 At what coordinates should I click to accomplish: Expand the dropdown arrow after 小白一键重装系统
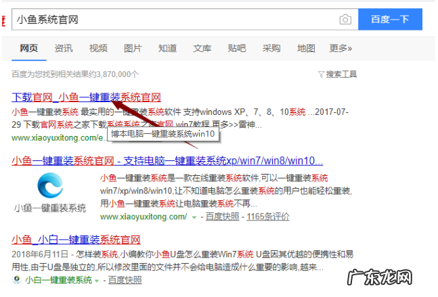pyautogui.click(x=97, y=281)
